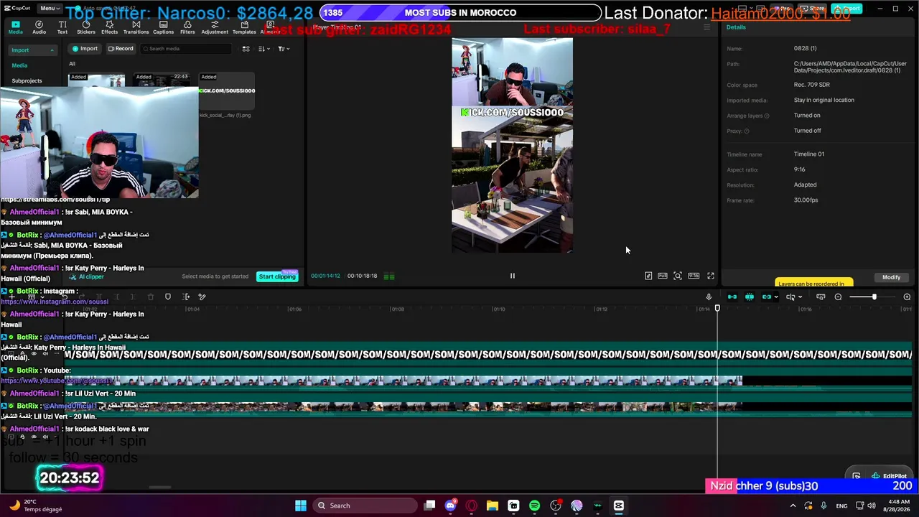Click the timeline Redo icon
The width and height of the screenshot is (919, 517).
[81, 297]
